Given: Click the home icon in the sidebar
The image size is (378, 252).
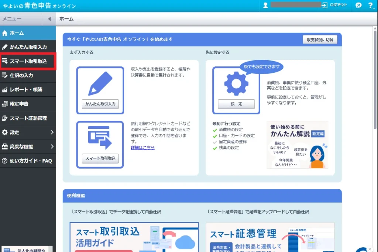Looking at the screenshot, I should coord(4,33).
